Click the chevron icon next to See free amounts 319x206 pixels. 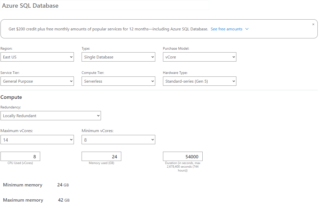click(x=247, y=29)
